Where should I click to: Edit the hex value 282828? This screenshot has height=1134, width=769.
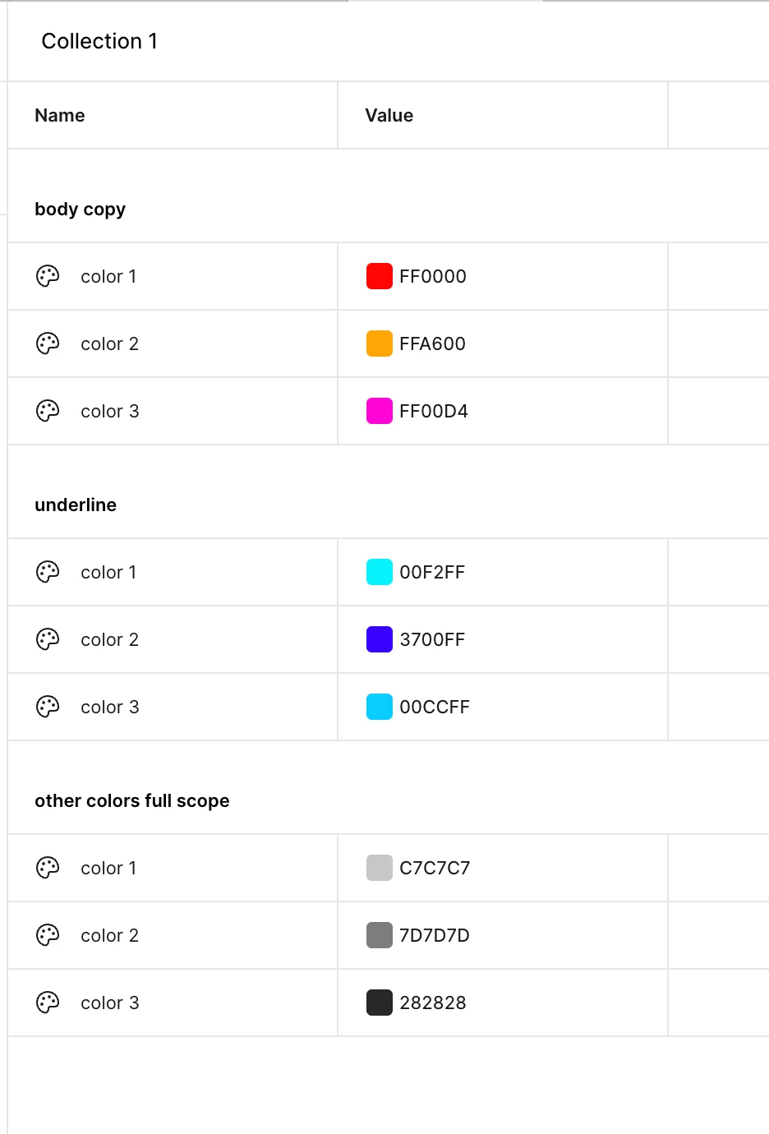[x=433, y=1003]
